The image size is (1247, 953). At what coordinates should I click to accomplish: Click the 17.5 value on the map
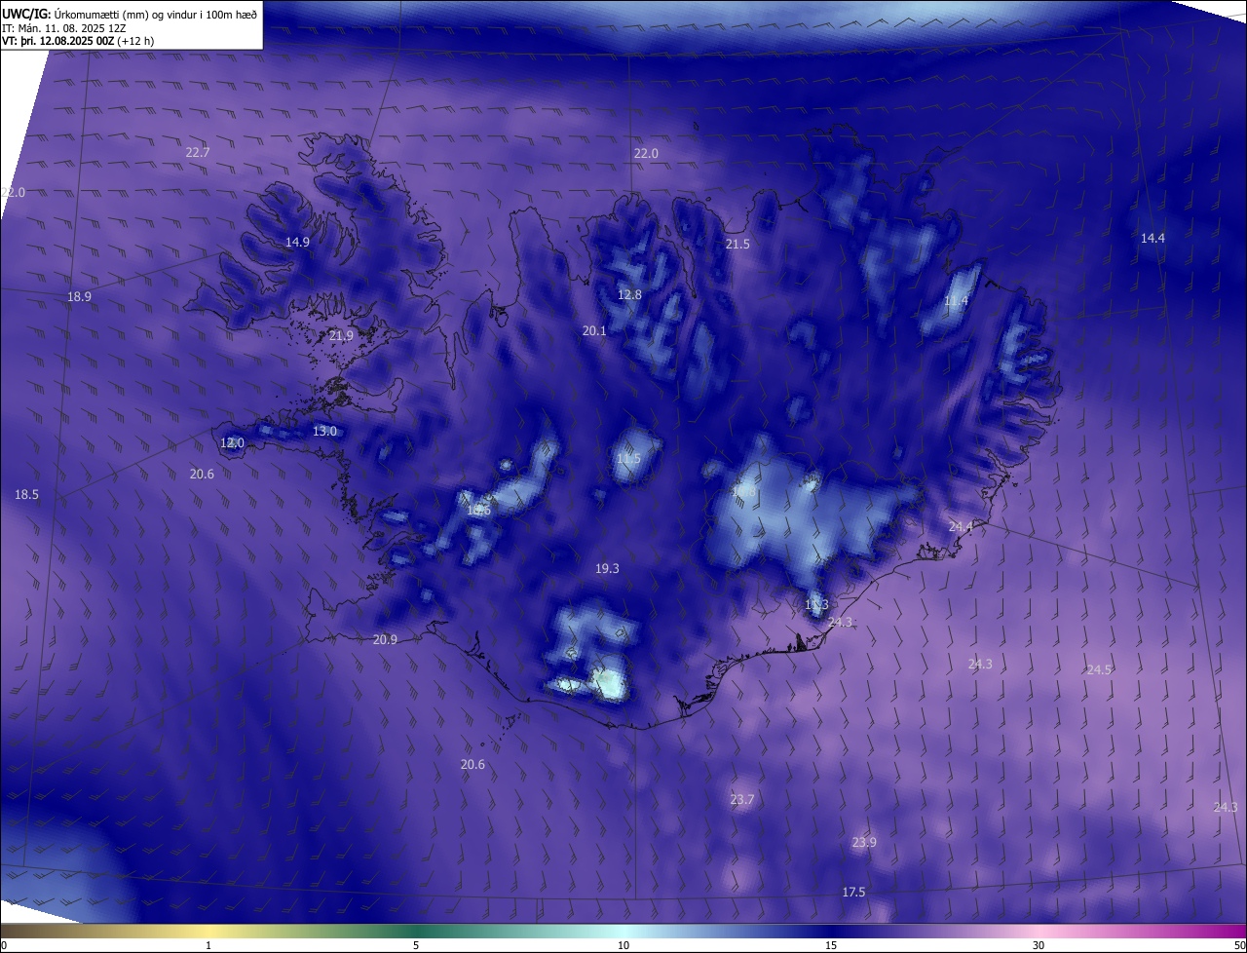coord(853,892)
